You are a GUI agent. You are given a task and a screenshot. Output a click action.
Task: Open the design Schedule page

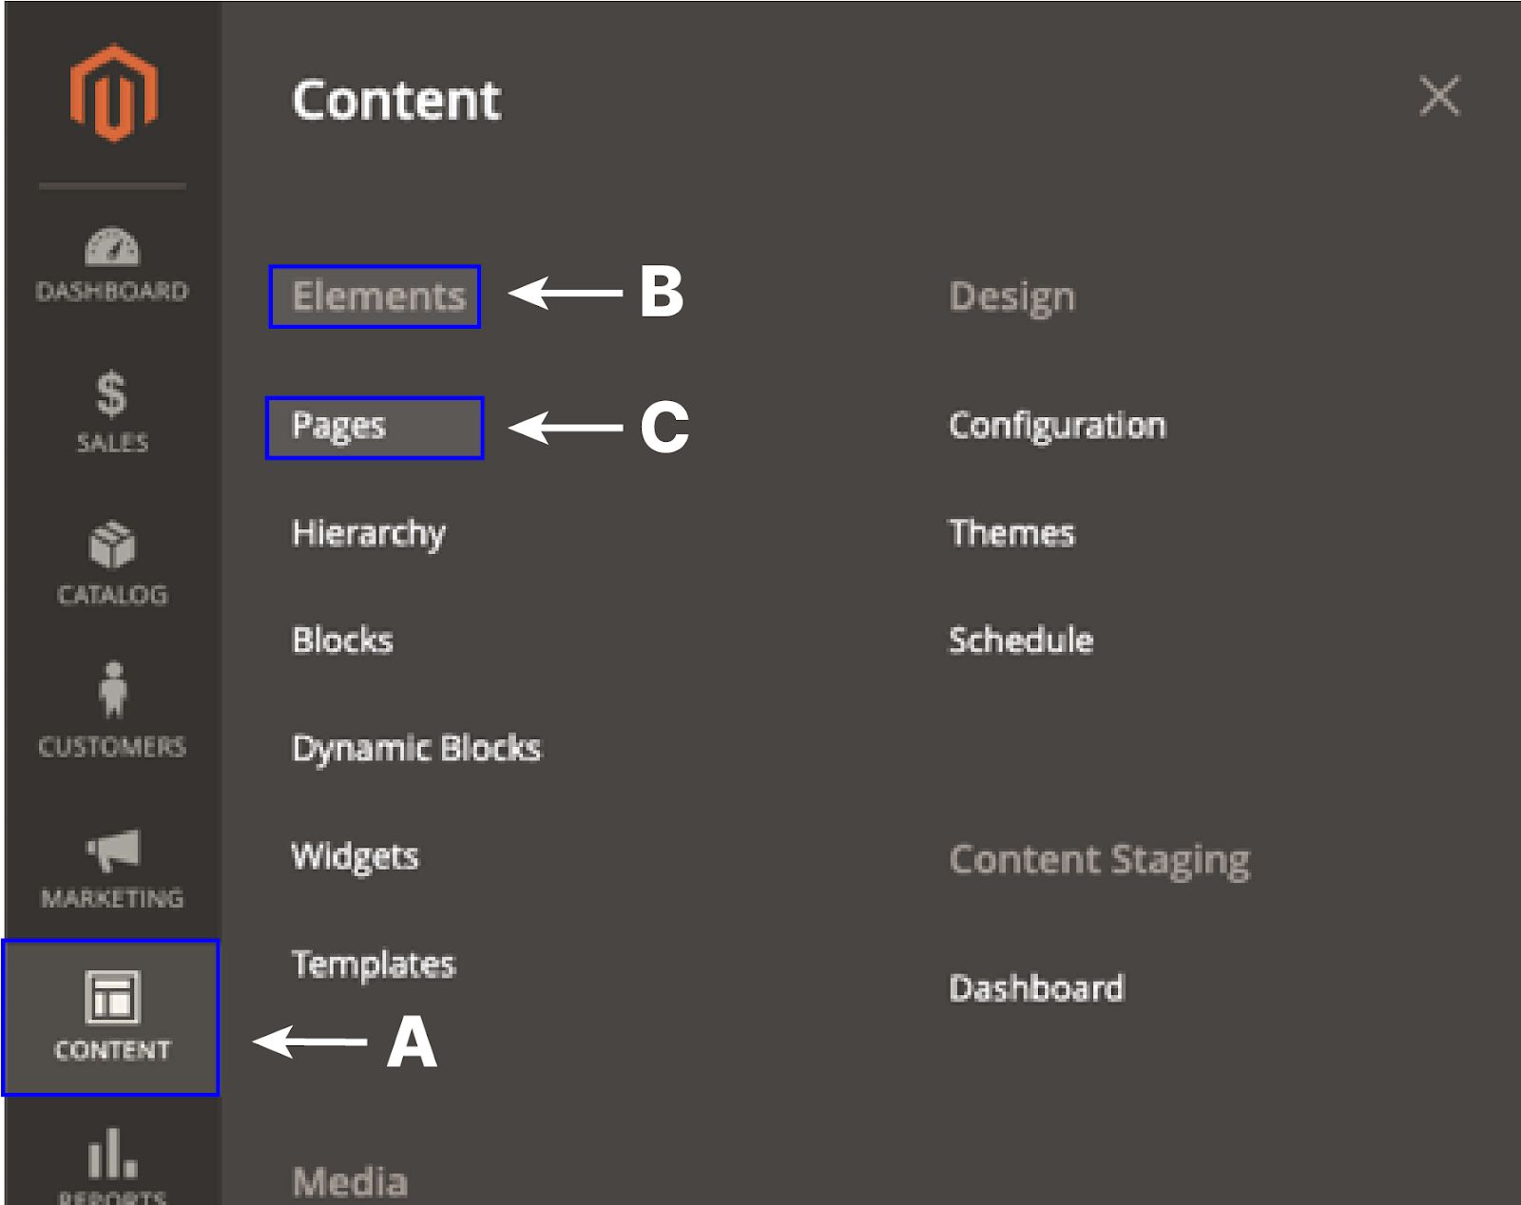(1020, 640)
